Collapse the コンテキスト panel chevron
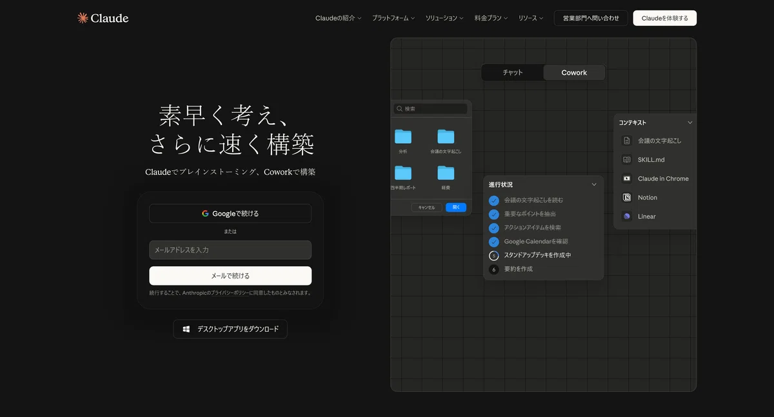The image size is (774, 417). 690,122
